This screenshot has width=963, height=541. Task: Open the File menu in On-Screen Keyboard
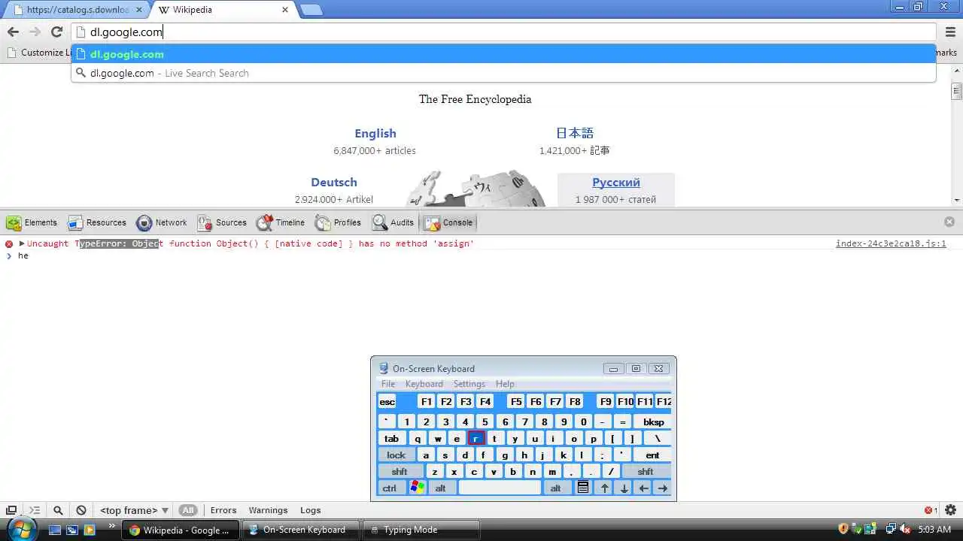point(388,384)
